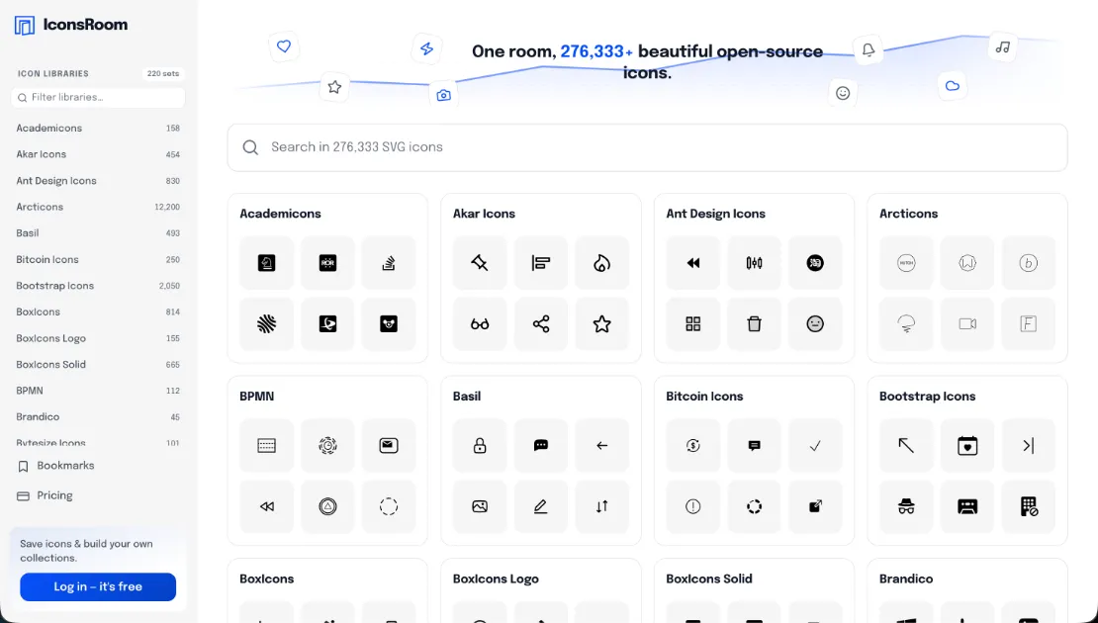Screen dimensions: 1098x623
Task: Focus the Filter libraries input field
Action: pos(98,97)
